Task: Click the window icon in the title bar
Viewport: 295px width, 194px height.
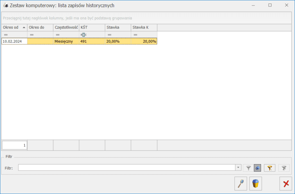Action: coord(6,5)
